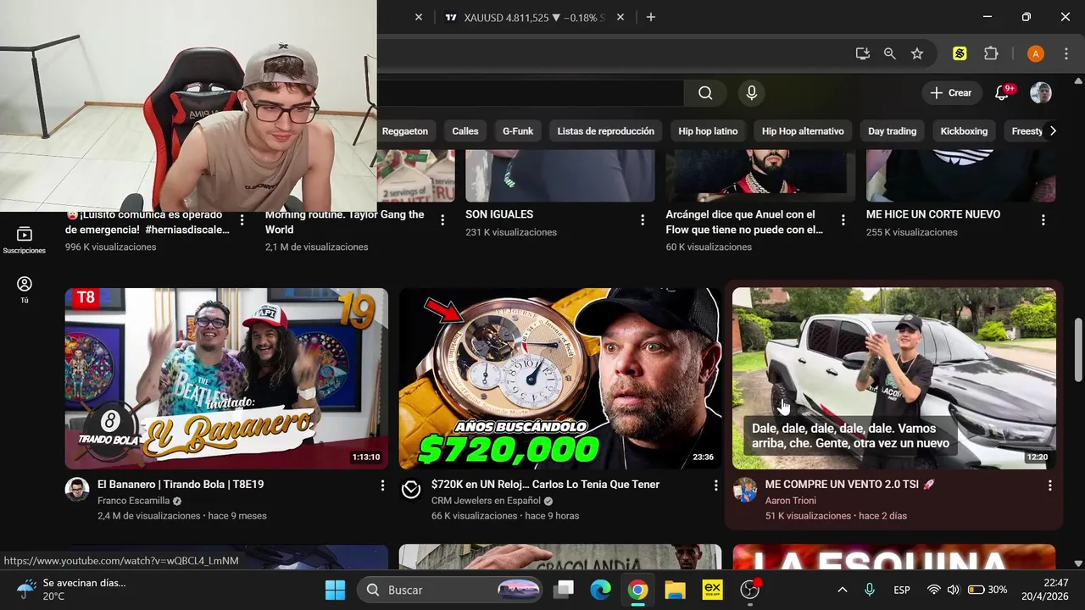
Task: Open the yellow ex app on taskbar
Action: tap(712, 590)
